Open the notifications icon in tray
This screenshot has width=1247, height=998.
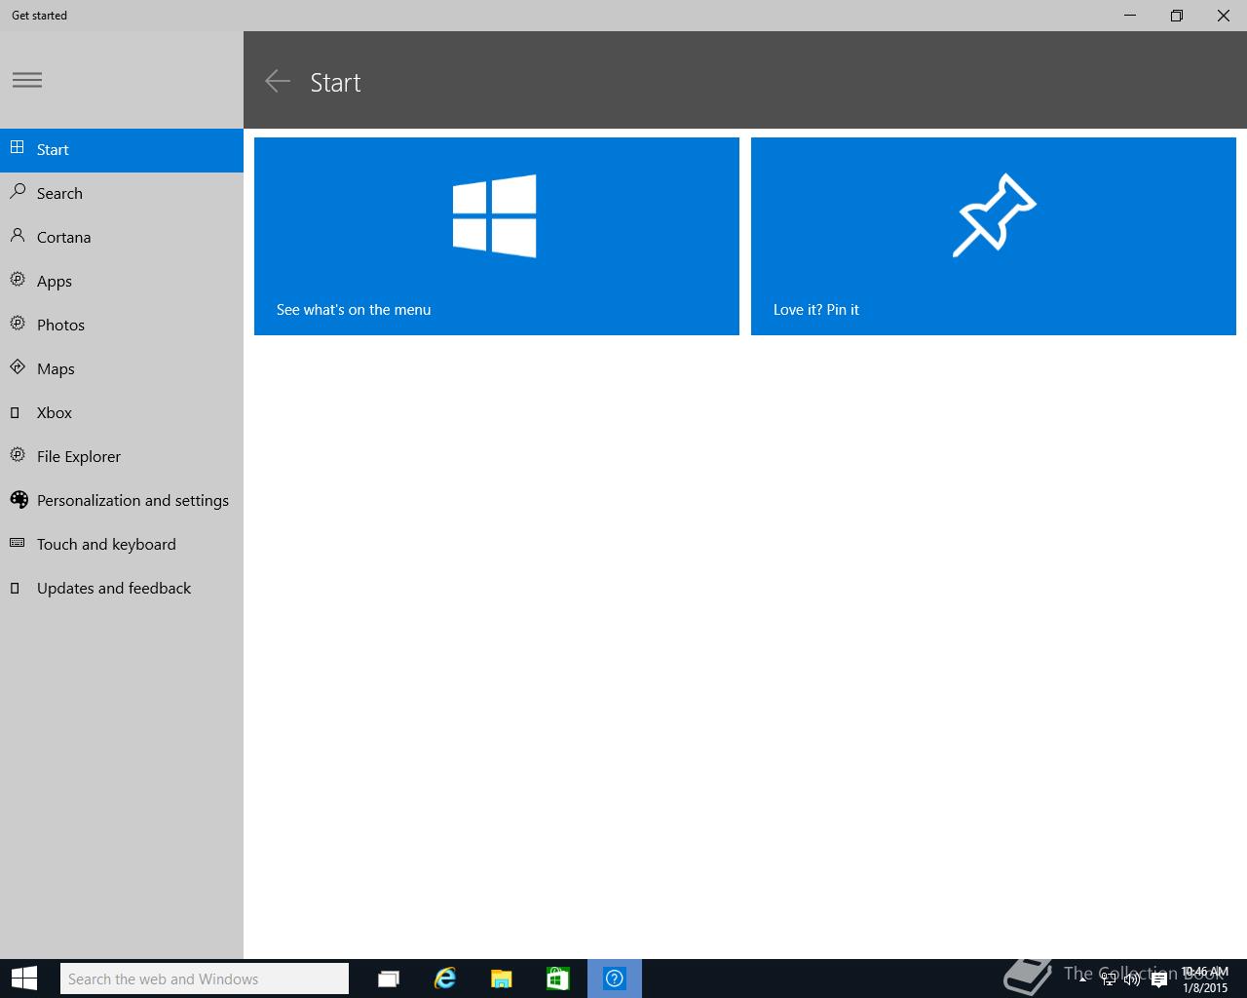[1159, 979]
